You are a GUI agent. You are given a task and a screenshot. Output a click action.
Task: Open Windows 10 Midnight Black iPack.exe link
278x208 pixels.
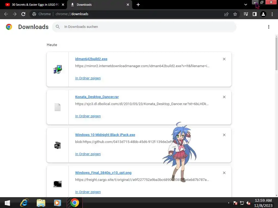105,135
